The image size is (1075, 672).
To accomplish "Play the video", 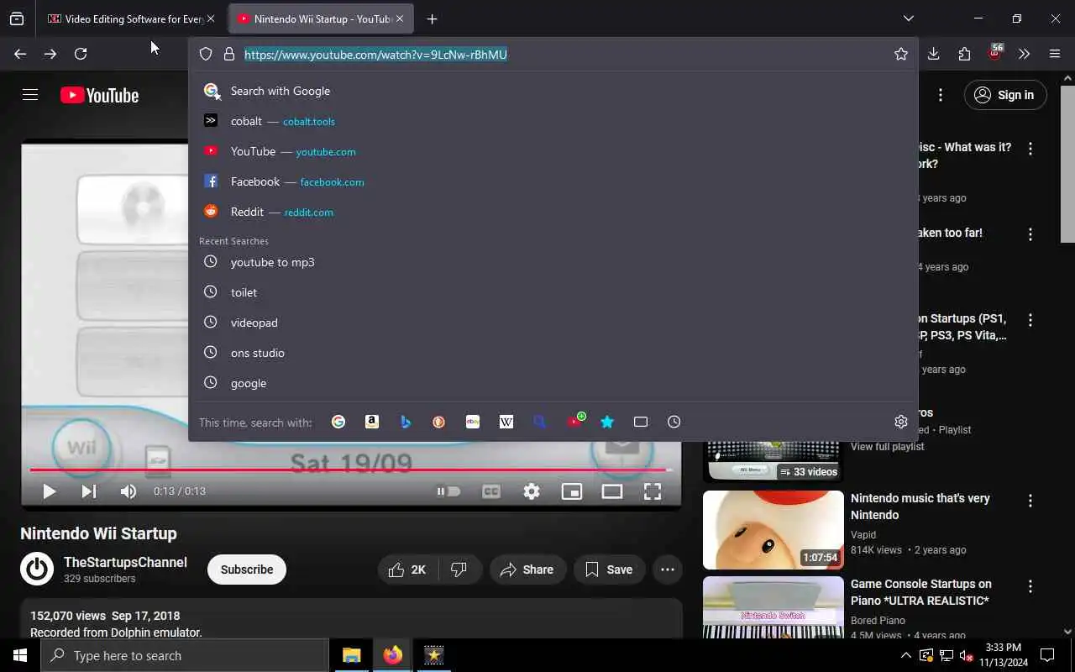I will point(49,491).
